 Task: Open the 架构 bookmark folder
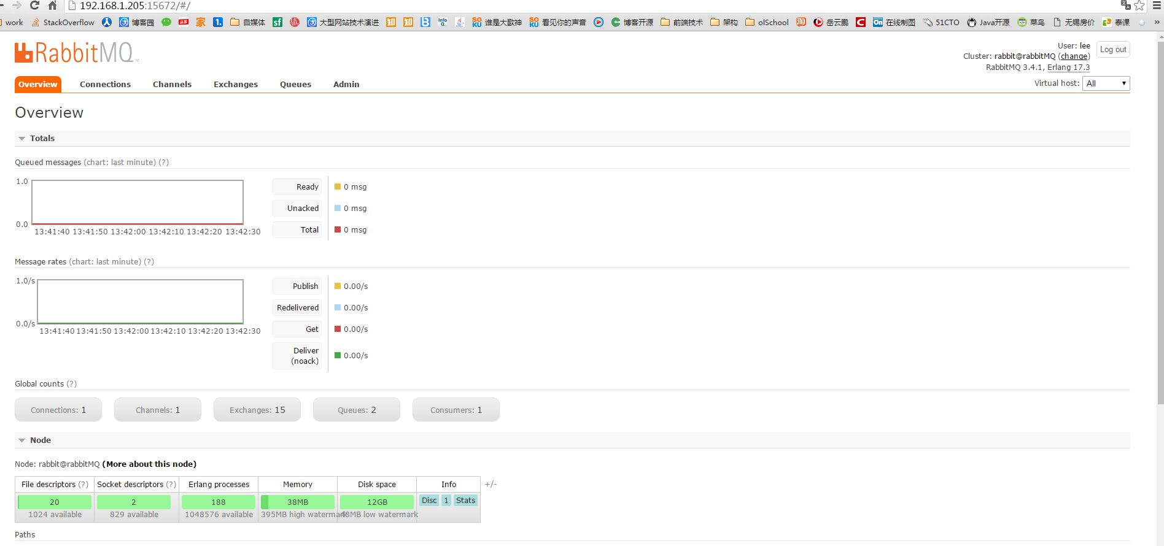coord(724,22)
